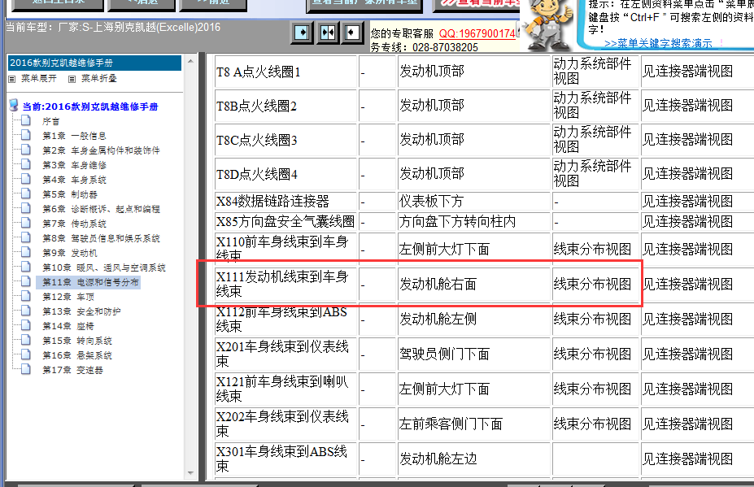This screenshot has width=754, height=487.
Task: Click the 菜单展开 expand-menu icon
Action: point(12,79)
